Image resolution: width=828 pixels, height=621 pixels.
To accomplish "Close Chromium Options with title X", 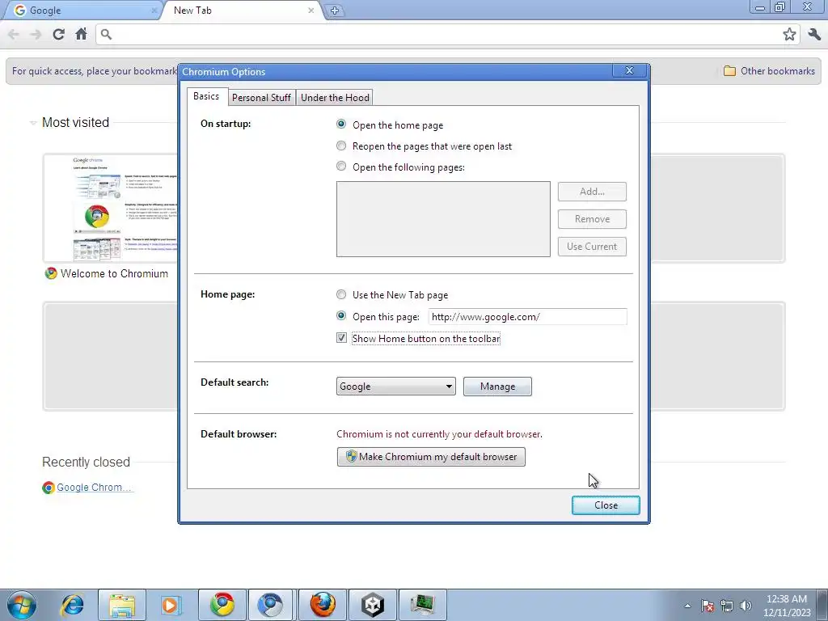I will click(629, 71).
